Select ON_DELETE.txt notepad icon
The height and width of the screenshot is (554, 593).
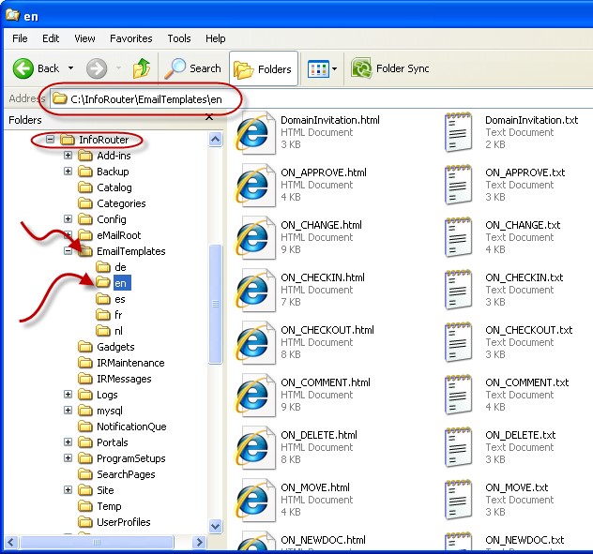click(459, 447)
